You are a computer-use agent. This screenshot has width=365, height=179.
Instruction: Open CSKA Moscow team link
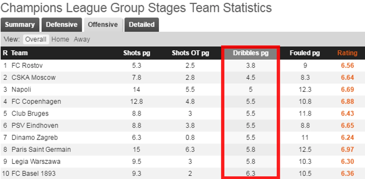pyautogui.click(x=33, y=77)
